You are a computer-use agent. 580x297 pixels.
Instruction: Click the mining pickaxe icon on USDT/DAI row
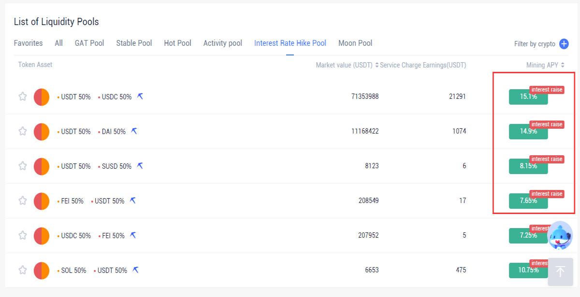point(134,131)
